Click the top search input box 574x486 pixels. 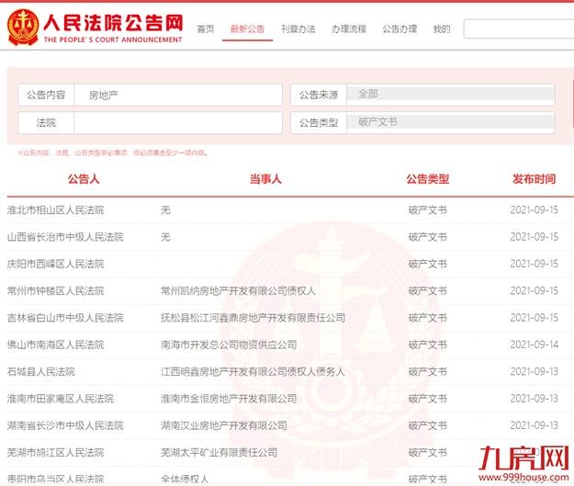(x=518, y=28)
